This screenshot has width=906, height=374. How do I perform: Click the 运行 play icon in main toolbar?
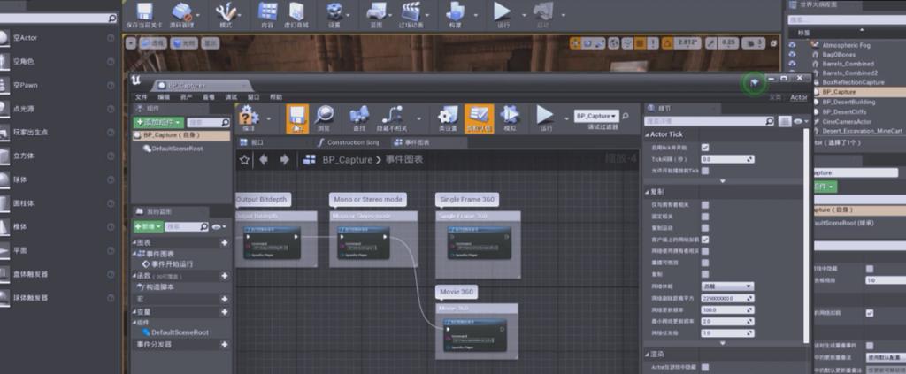coord(503,11)
